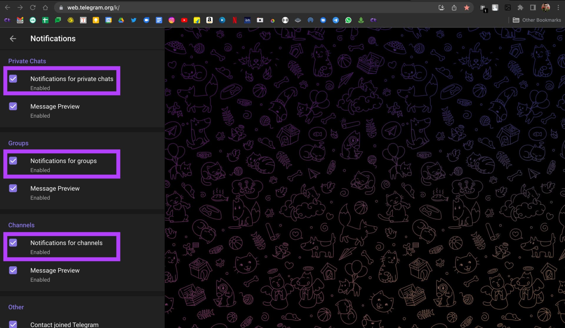Toggle Contact joined Telegram checkbox
This screenshot has width=565, height=328.
(x=13, y=324)
